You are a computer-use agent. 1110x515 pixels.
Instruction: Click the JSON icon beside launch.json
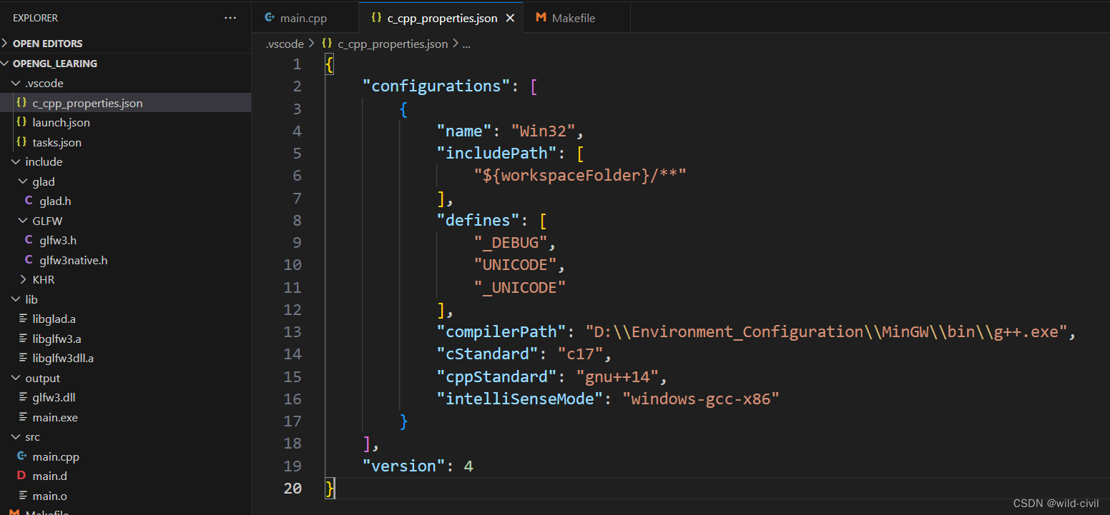[x=21, y=122]
